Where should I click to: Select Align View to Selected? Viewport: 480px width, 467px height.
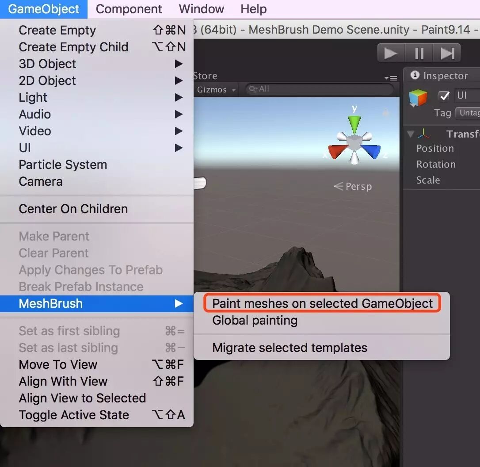click(97, 398)
